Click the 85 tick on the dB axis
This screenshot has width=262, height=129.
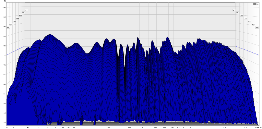pos(5,36)
